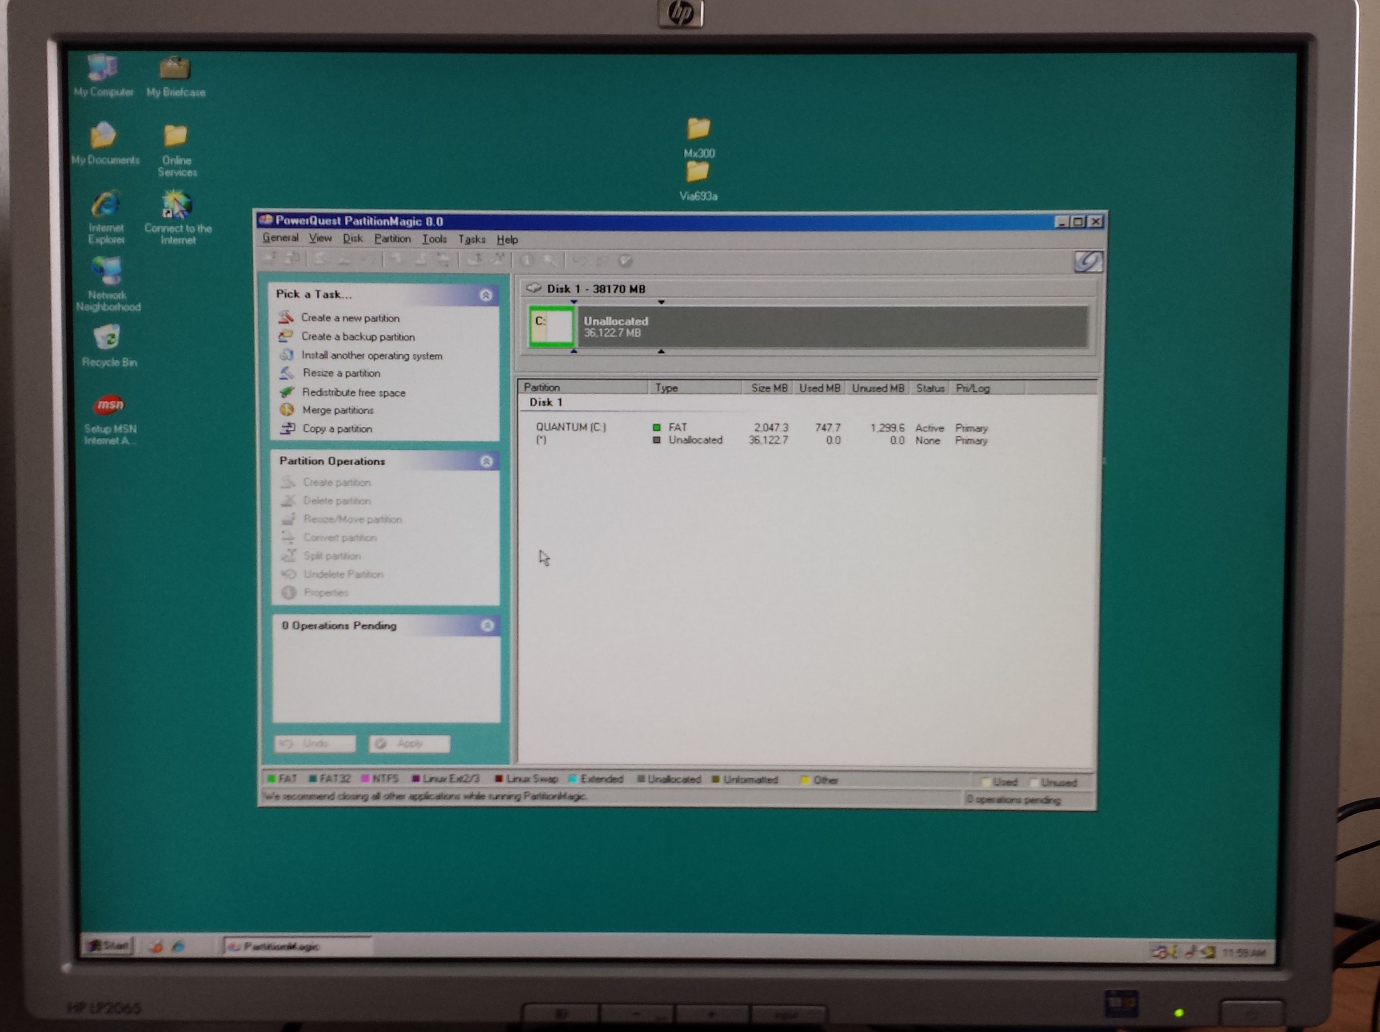Image resolution: width=1380 pixels, height=1032 pixels.
Task: Select the My Documents desktop icon
Action: tap(104, 144)
